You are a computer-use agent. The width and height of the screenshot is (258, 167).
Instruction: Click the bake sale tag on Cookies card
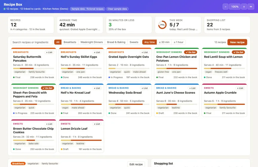[x=33, y=143]
